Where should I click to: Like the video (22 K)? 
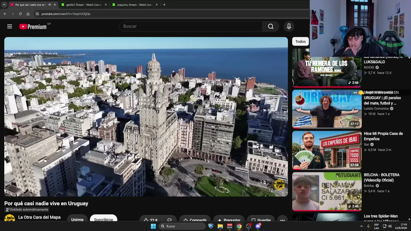tap(151, 219)
